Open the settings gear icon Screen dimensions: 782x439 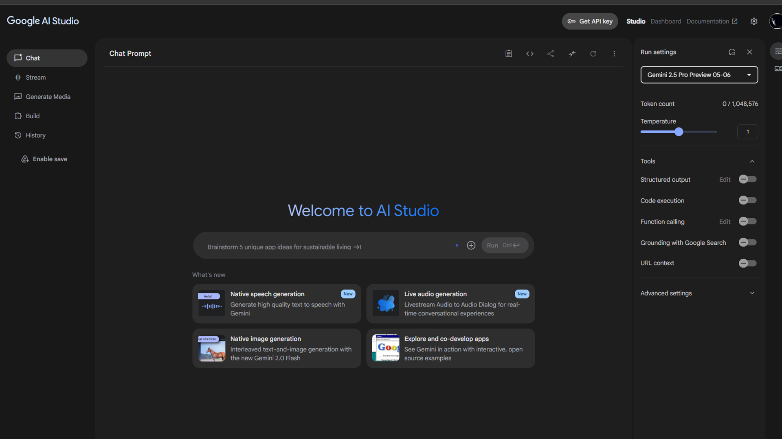(754, 21)
